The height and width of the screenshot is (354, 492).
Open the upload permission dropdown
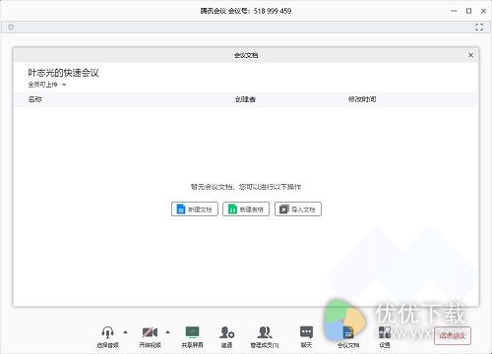coord(47,85)
